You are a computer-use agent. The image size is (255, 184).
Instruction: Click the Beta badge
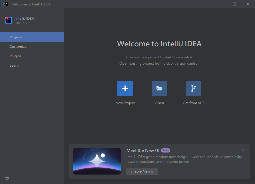point(166,150)
